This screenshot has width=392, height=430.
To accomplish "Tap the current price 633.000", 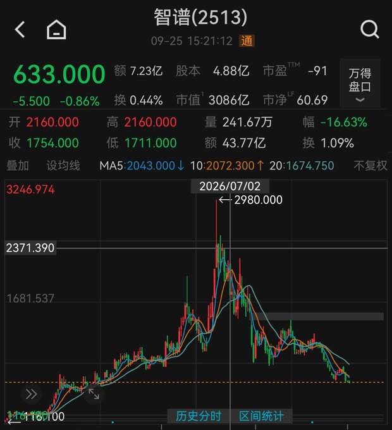I will pos(59,74).
